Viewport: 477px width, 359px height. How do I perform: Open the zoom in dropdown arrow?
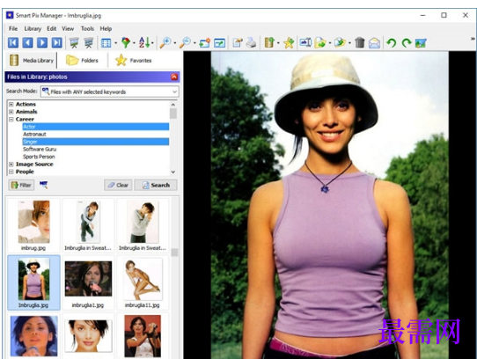point(174,43)
